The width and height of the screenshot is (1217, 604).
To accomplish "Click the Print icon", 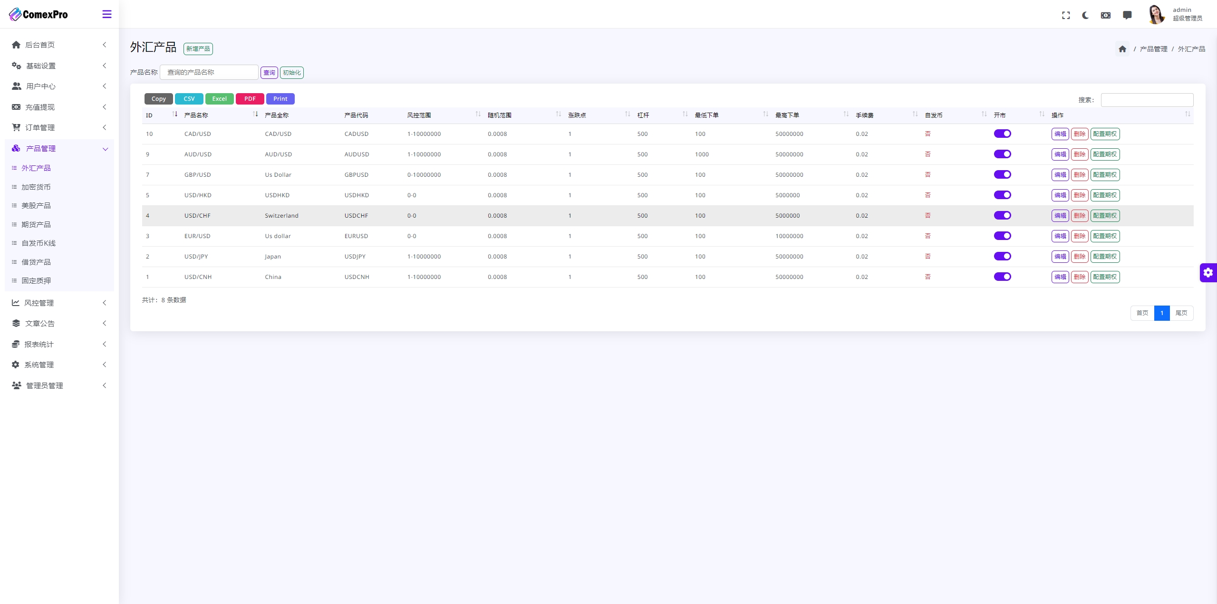I will (x=280, y=98).
